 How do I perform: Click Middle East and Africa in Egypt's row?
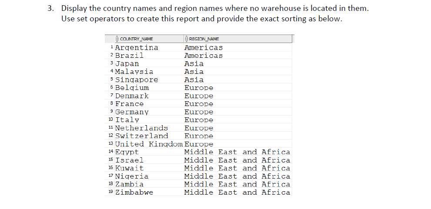pos(237,152)
